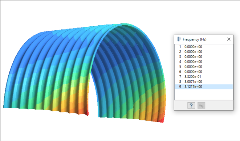Click the Frequency (Hz) title text
This screenshot has height=141, width=240.
pyautogui.click(x=194, y=39)
